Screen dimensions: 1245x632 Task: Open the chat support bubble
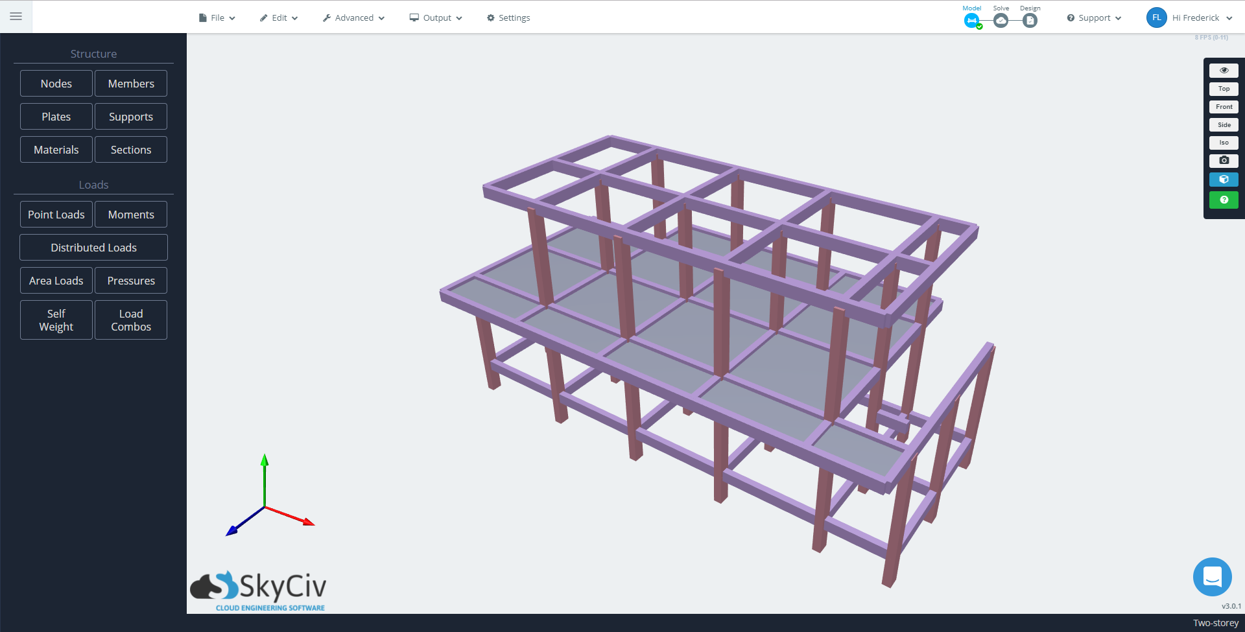point(1212,576)
